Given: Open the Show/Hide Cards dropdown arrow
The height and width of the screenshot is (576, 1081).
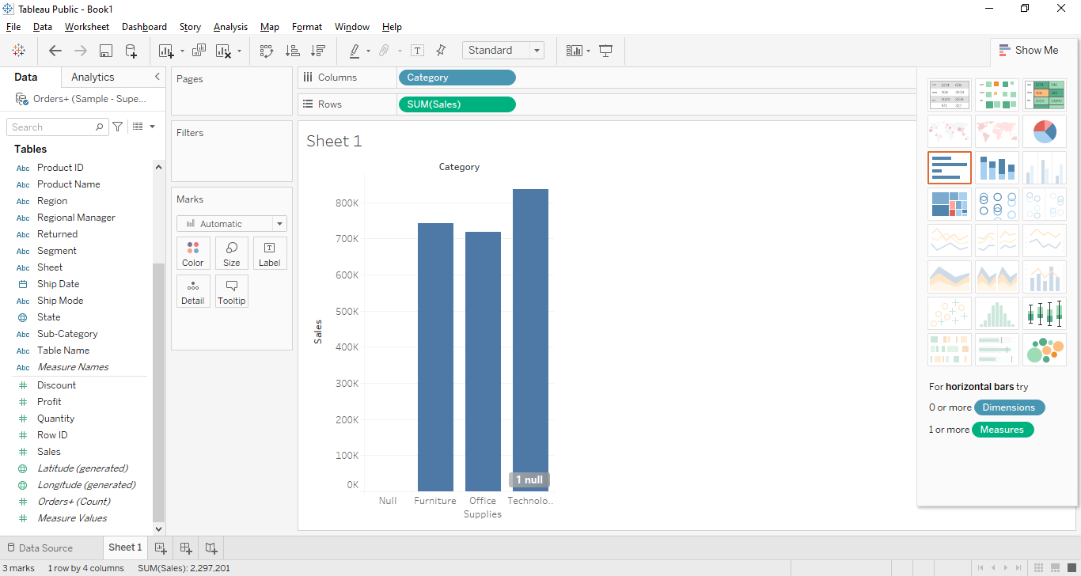Looking at the screenshot, I should [588, 51].
